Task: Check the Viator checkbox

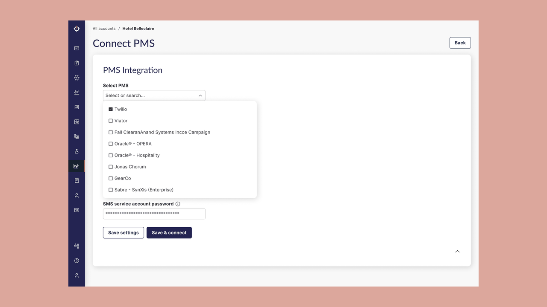Action: tap(111, 121)
